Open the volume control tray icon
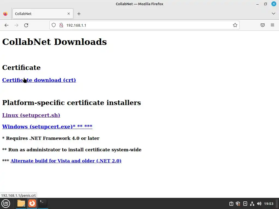This screenshot has height=209, width=279. [259, 204]
